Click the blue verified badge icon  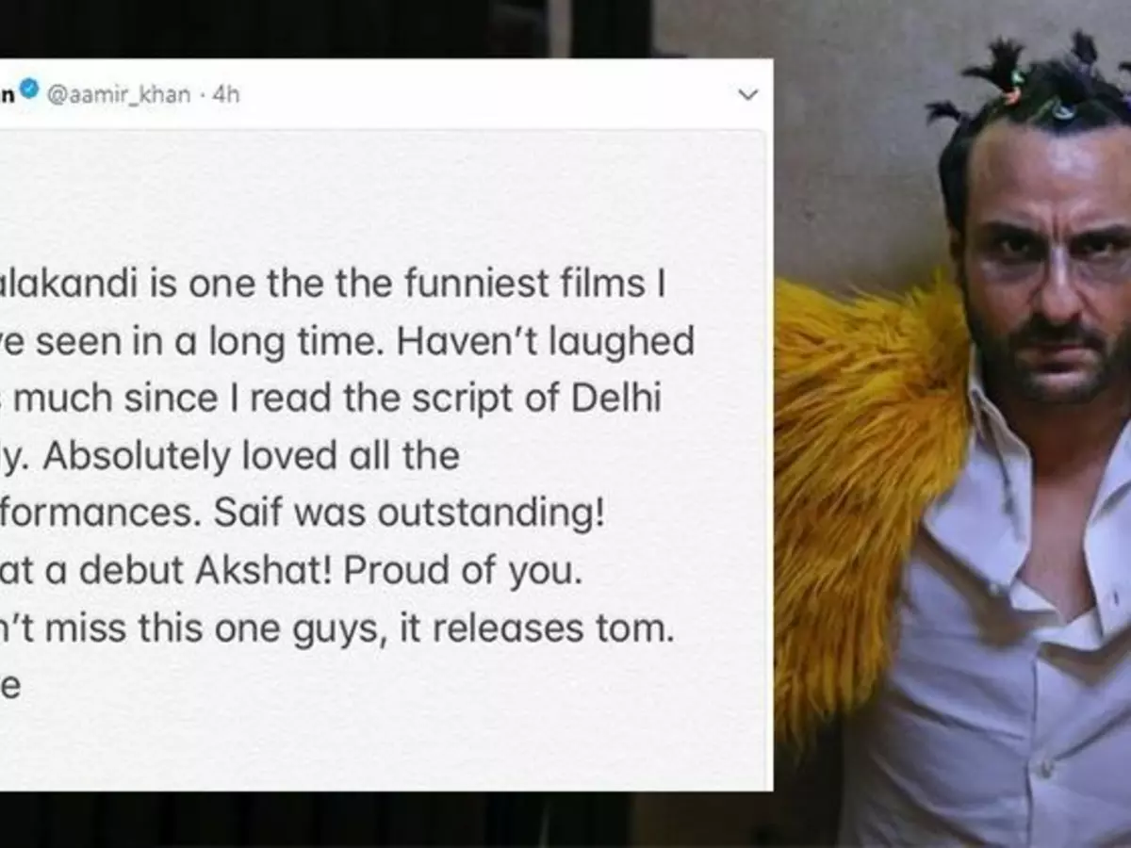(x=30, y=91)
